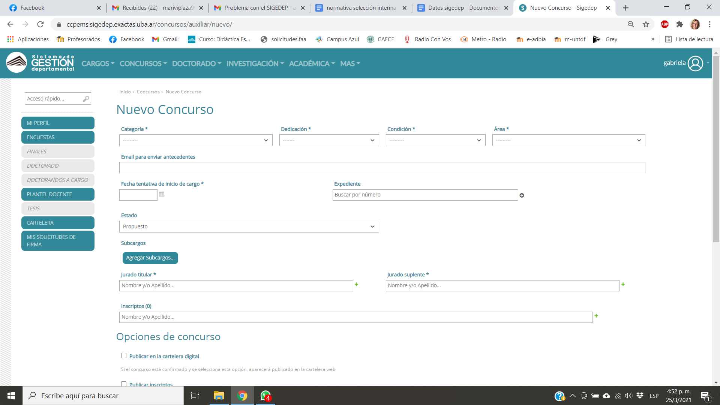Open the Lista de lectura panel
This screenshot has height=405, width=720.
click(689, 39)
